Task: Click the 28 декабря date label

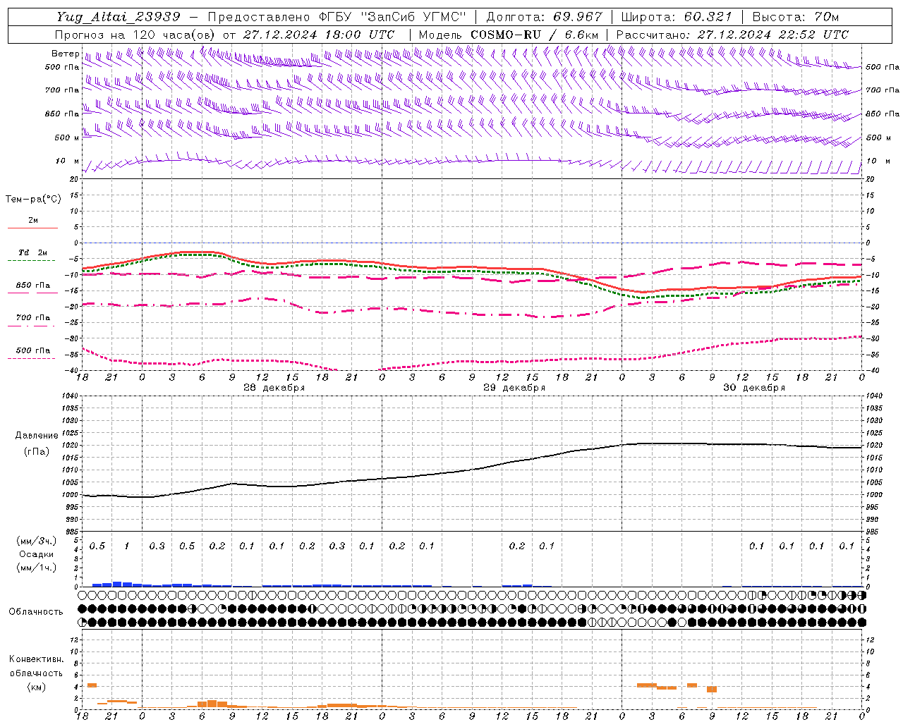Action: [x=274, y=388]
